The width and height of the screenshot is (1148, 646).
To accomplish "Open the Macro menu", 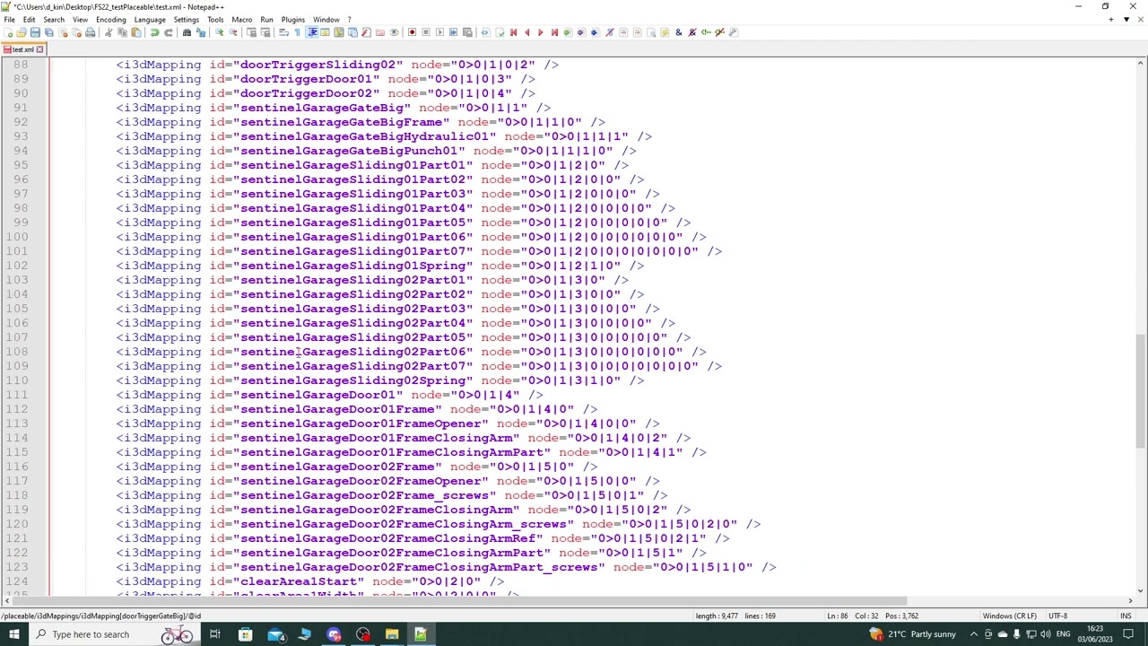I will point(242,20).
